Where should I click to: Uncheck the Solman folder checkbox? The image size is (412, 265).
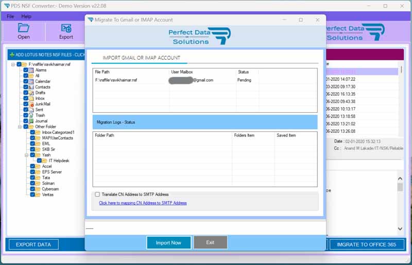[x=32, y=183]
